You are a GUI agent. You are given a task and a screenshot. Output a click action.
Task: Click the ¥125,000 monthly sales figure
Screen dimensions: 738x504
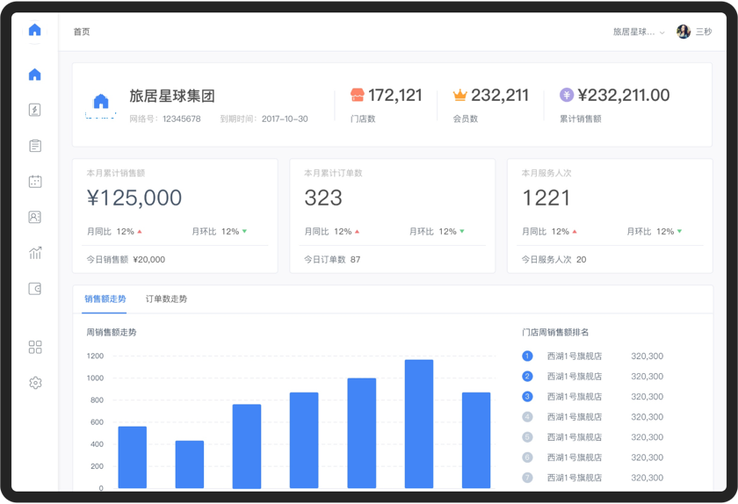pyautogui.click(x=134, y=198)
